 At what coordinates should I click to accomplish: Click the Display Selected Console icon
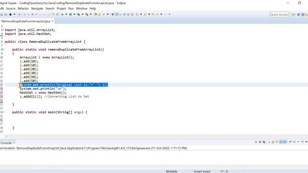[294, 142]
